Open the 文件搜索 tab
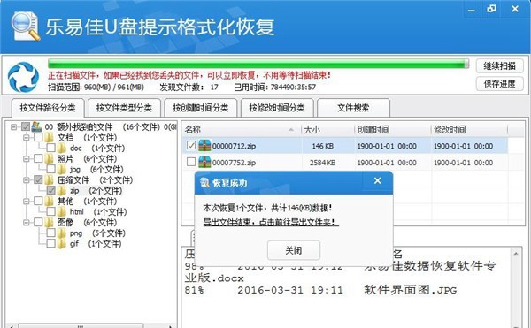 click(353, 108)
